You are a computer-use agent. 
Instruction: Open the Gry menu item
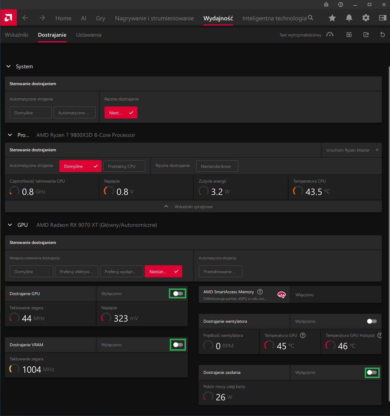tap(101, 18)
